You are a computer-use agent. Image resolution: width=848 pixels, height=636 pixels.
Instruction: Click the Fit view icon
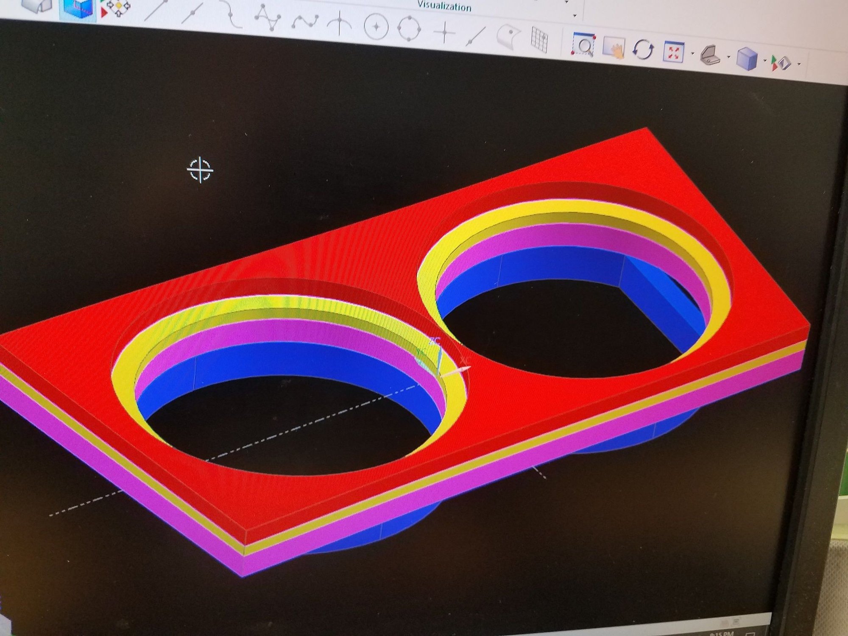[674, 53]
